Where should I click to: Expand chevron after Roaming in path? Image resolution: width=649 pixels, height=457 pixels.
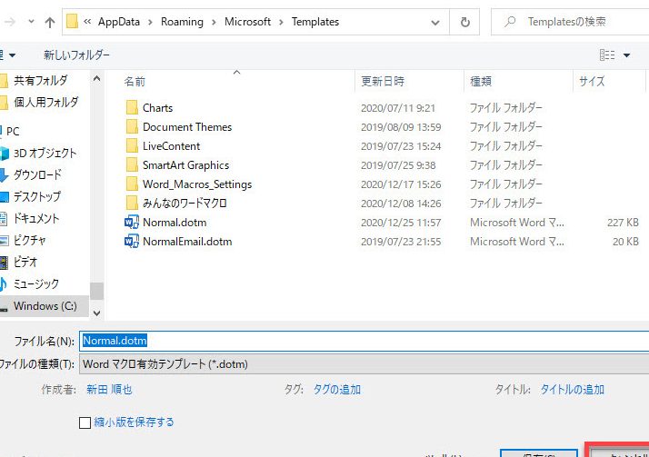(214, 22)
